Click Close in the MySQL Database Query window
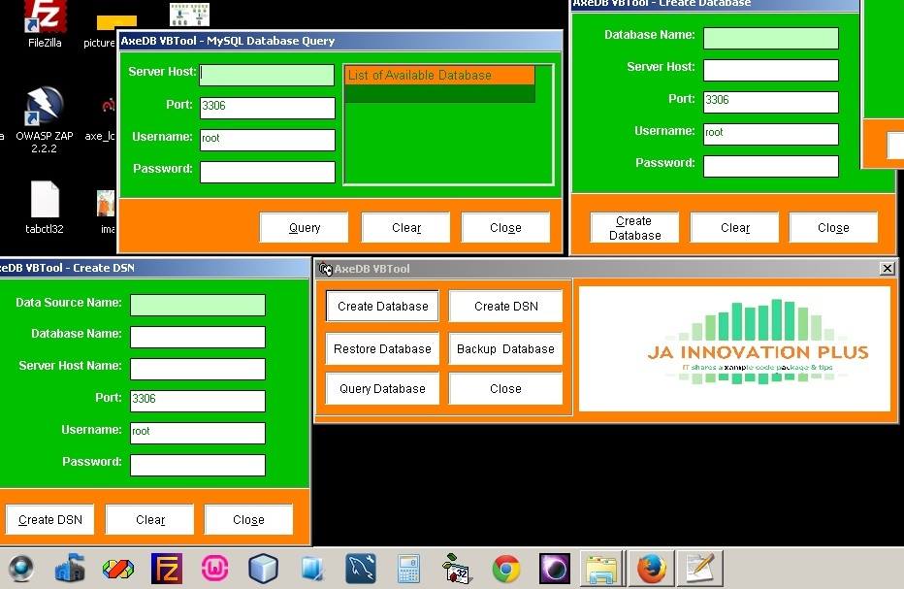This screenshot has height=589, width=904. 505,227
